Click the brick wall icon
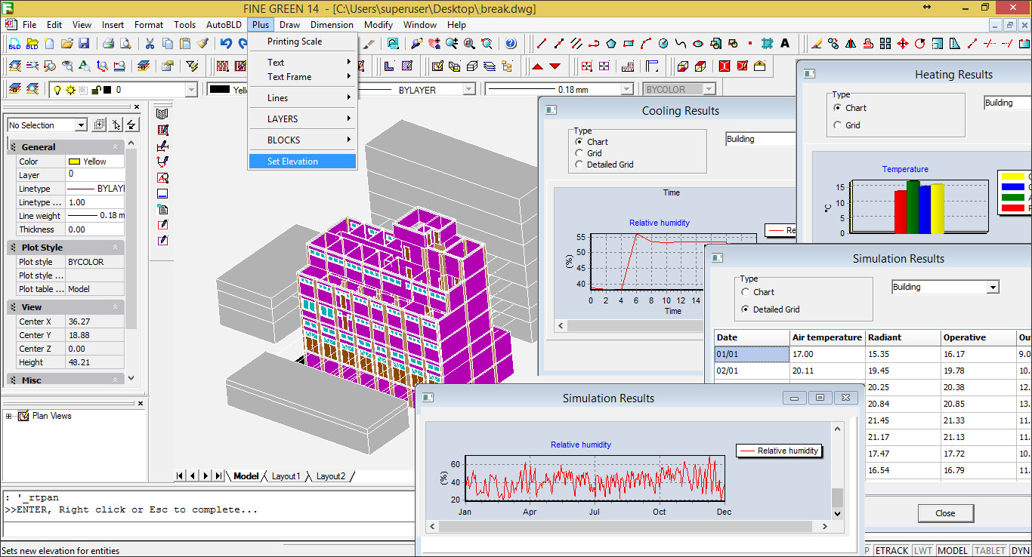The width and height of the screenshot is (1032, 557). pos(222,66)
